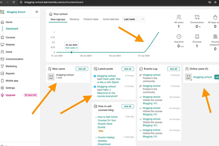This screenshot has width=219, height=146.
Task: Click the Upgrade link in sidebar
Action: 10,95
